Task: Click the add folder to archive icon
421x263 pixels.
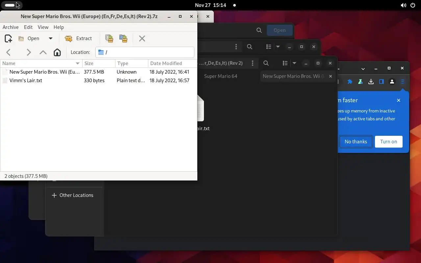Action: pos(123,38)
